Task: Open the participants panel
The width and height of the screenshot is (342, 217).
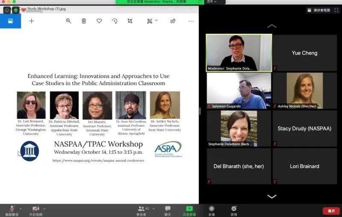Action: click(x=141, y=210)
